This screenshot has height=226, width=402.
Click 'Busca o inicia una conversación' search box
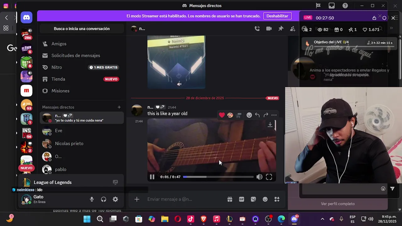tap(82, 29)
